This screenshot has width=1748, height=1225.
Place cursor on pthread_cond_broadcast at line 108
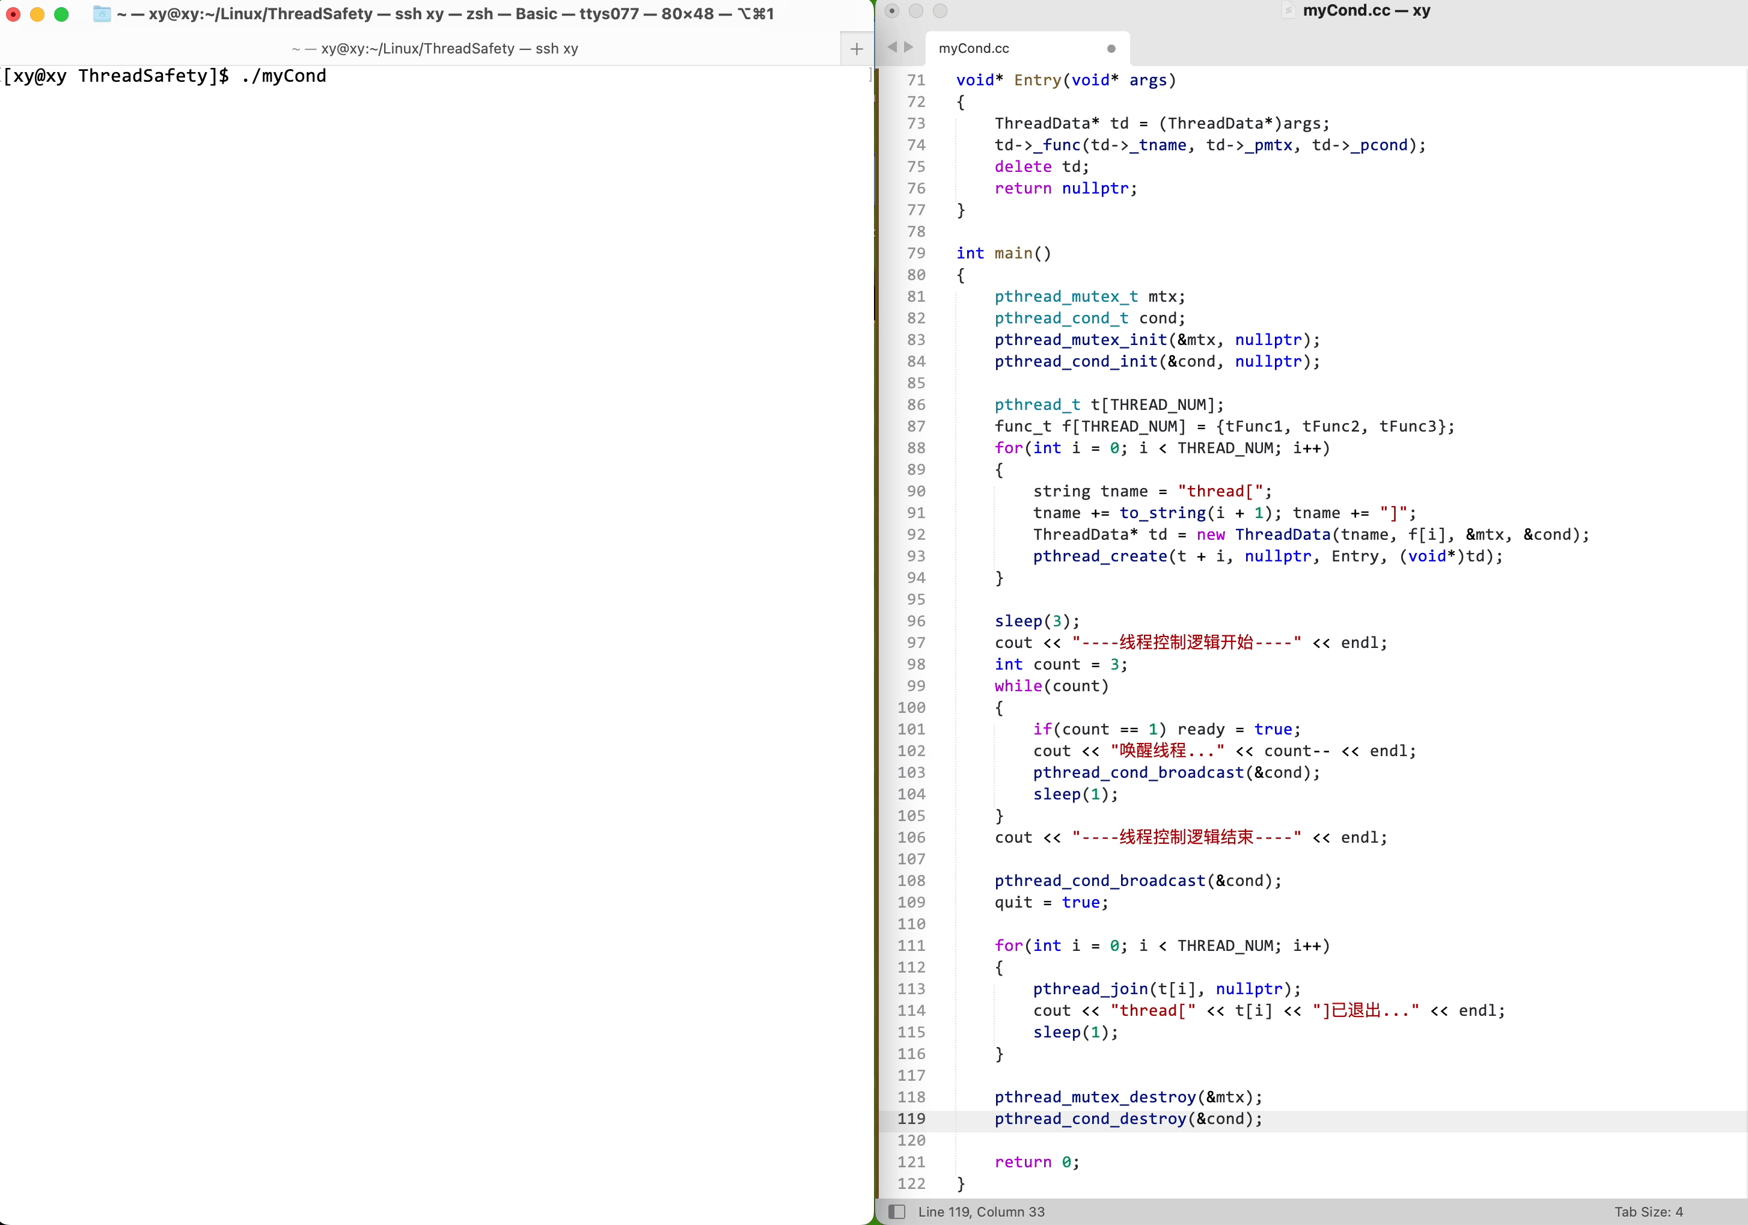pos(1099,881)
